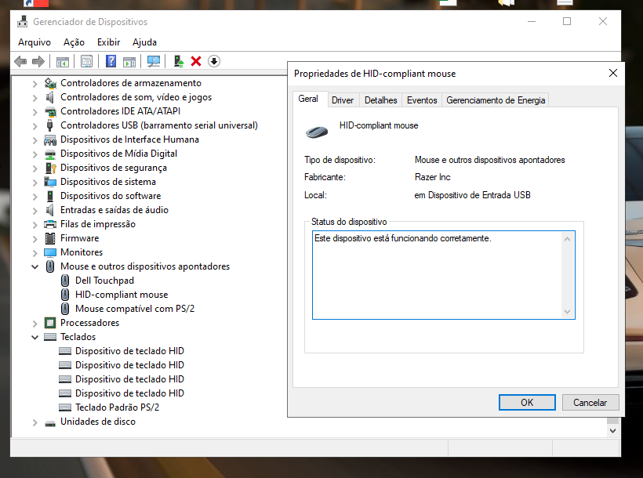The width and height of the screenshot is (643, 478).
Task: Click the Firmware chip icon
Action: coord(50,238)
